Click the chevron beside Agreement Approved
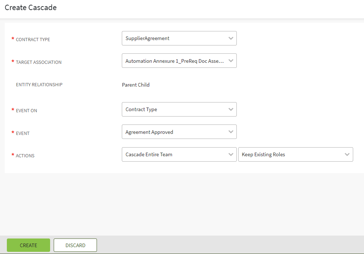Viewport: 364px width, 254px height. coord(231,132)
